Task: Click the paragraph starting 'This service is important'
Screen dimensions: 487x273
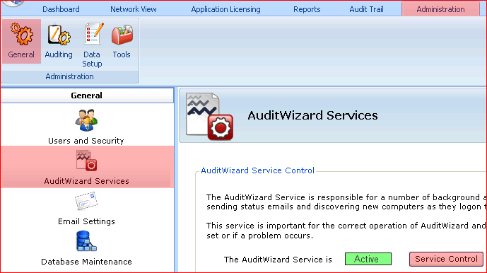Action: (x=346, y=231)
